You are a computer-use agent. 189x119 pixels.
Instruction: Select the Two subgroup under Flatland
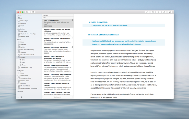click(x=23, y=62)
